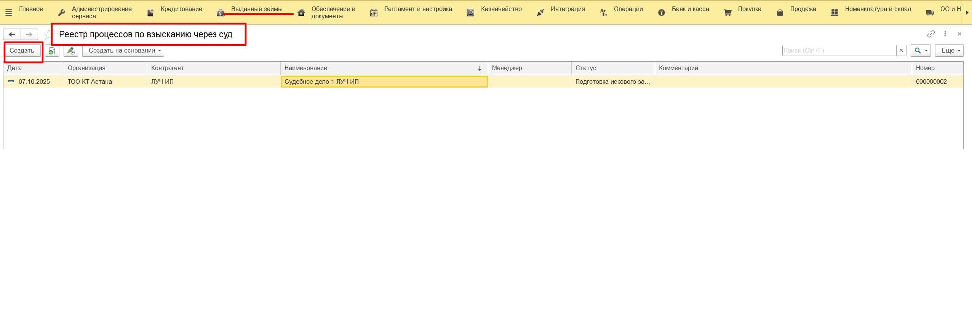972x329 pixels.
Task: Sort the list by Дата column
Action: pos(34,68)
